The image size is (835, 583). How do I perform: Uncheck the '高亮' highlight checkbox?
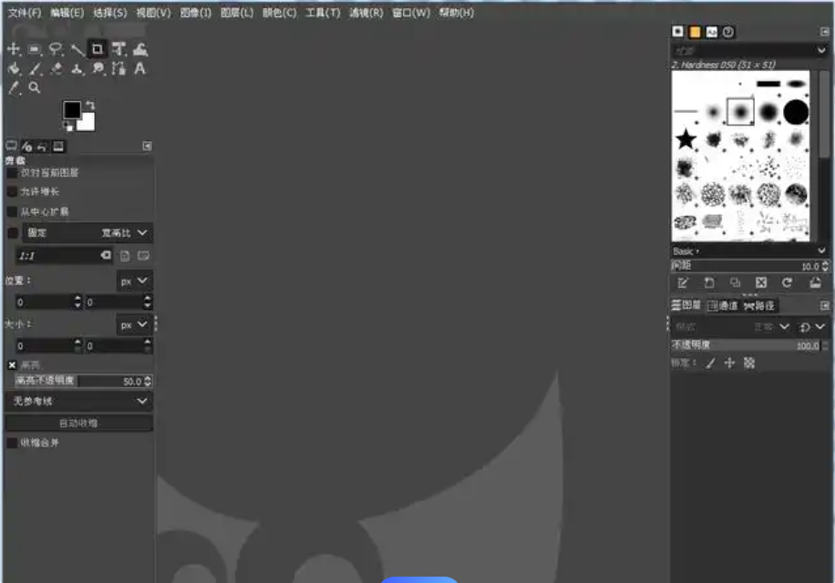(12, 365)
